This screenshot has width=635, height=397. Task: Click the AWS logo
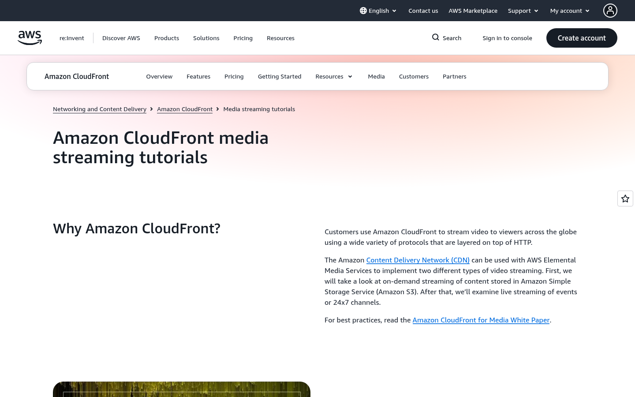click(30, 38)
